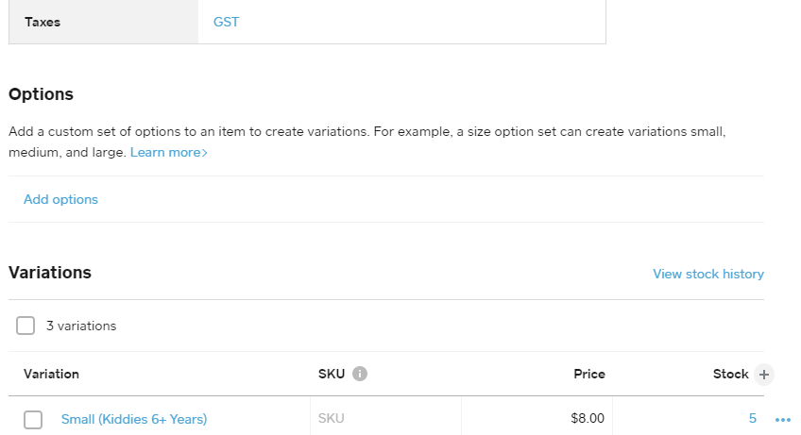This screenshot has height=435, width=801.
Task: Click the Variation column header
Action: point(51,374)
